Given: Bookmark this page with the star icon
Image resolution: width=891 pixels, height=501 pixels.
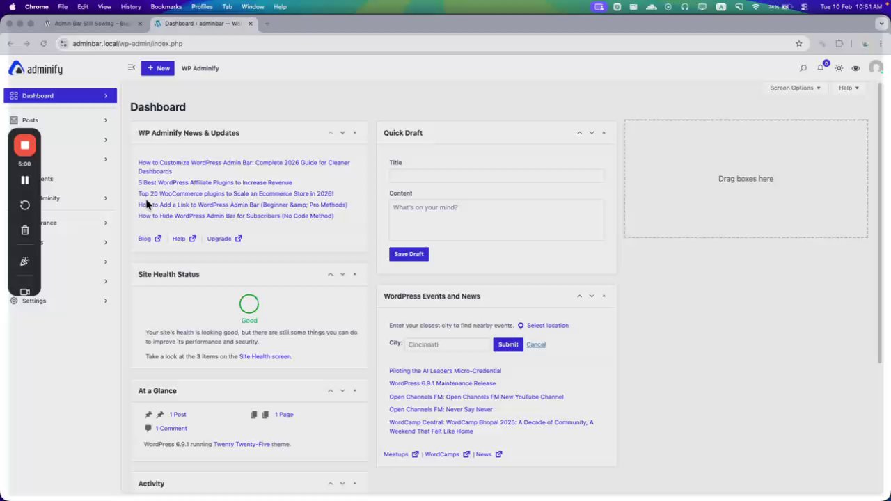Looking at the screenshot, I should [799, 43].
